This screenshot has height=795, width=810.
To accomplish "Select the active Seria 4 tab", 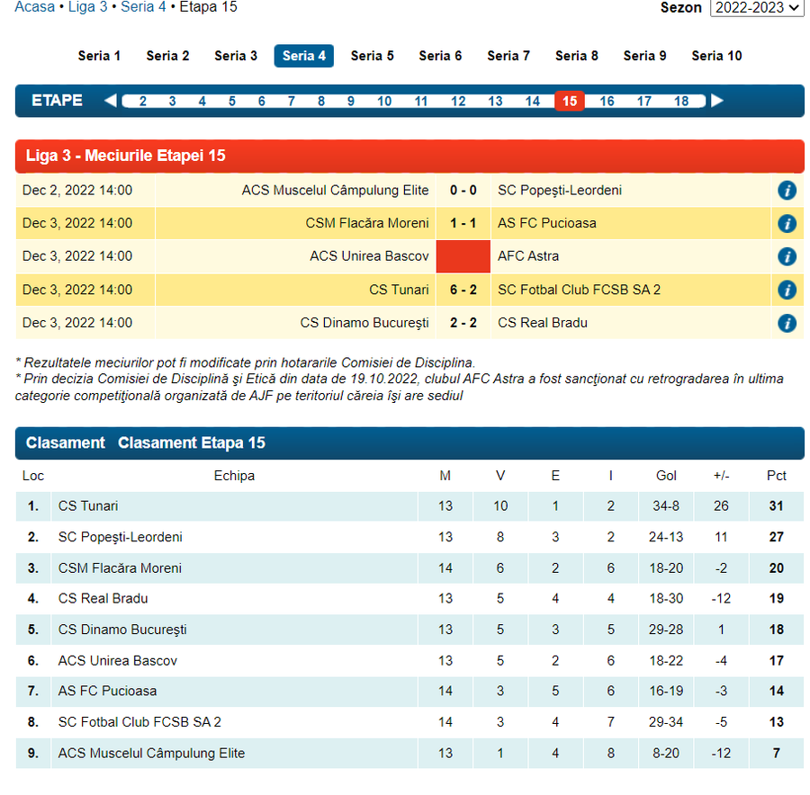I will (x=304, y=56).
